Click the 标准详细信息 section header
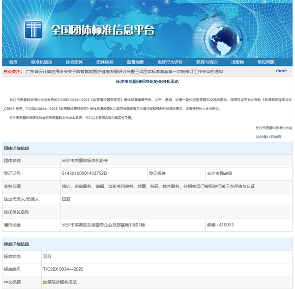Viewport: 295px width, 289px height. [x=147, y=244]
